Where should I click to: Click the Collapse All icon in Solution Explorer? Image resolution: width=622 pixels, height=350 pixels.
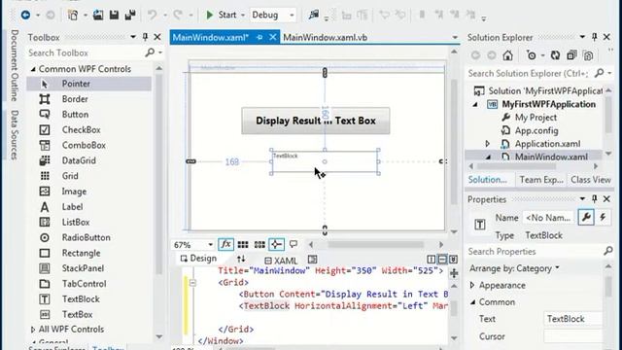pos(571,55)
